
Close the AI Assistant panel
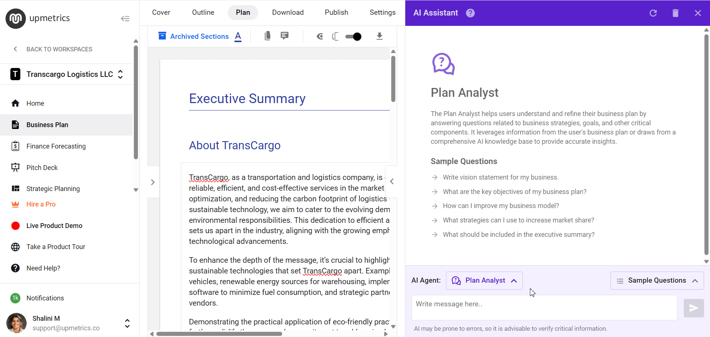(698, 13)
